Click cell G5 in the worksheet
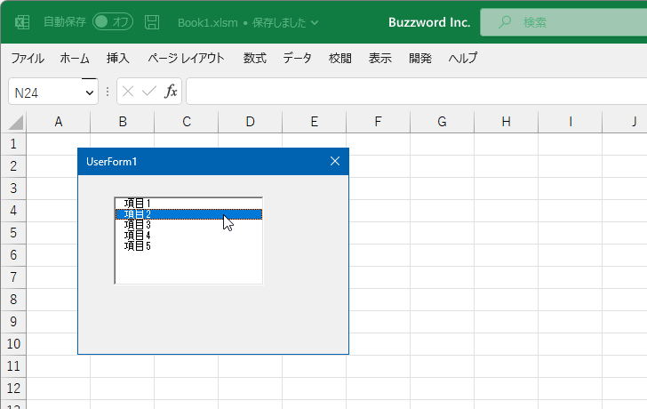The width and height of the screenshot is (647, 409). [442, 233]
